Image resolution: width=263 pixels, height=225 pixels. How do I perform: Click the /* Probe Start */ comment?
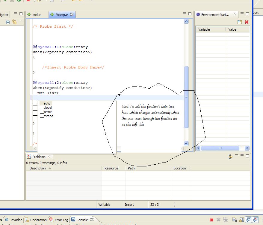53,26
